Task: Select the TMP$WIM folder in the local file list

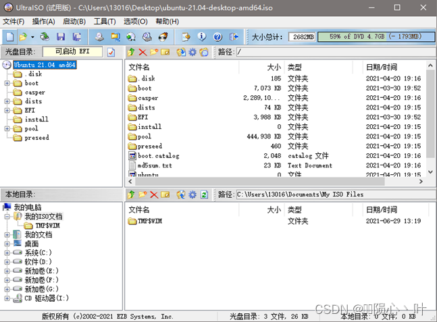Action: (x=150, y=221)
